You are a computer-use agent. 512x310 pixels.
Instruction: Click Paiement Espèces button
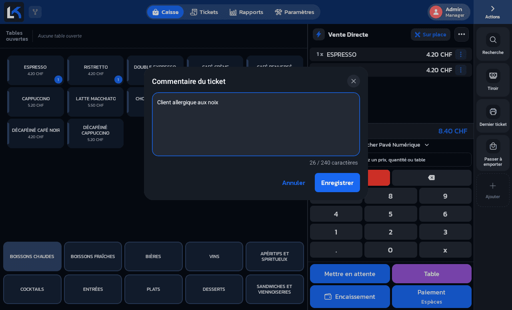point(432,296)
